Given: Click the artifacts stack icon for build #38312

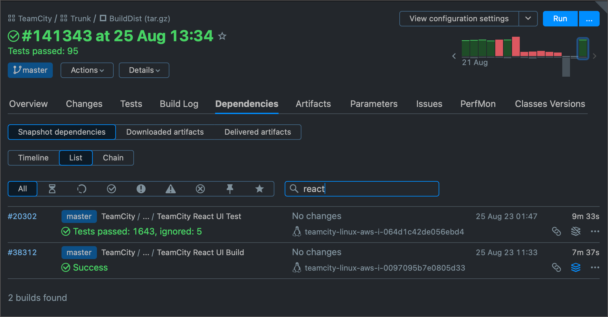Looking at the screenshot, I should point(576,267).
